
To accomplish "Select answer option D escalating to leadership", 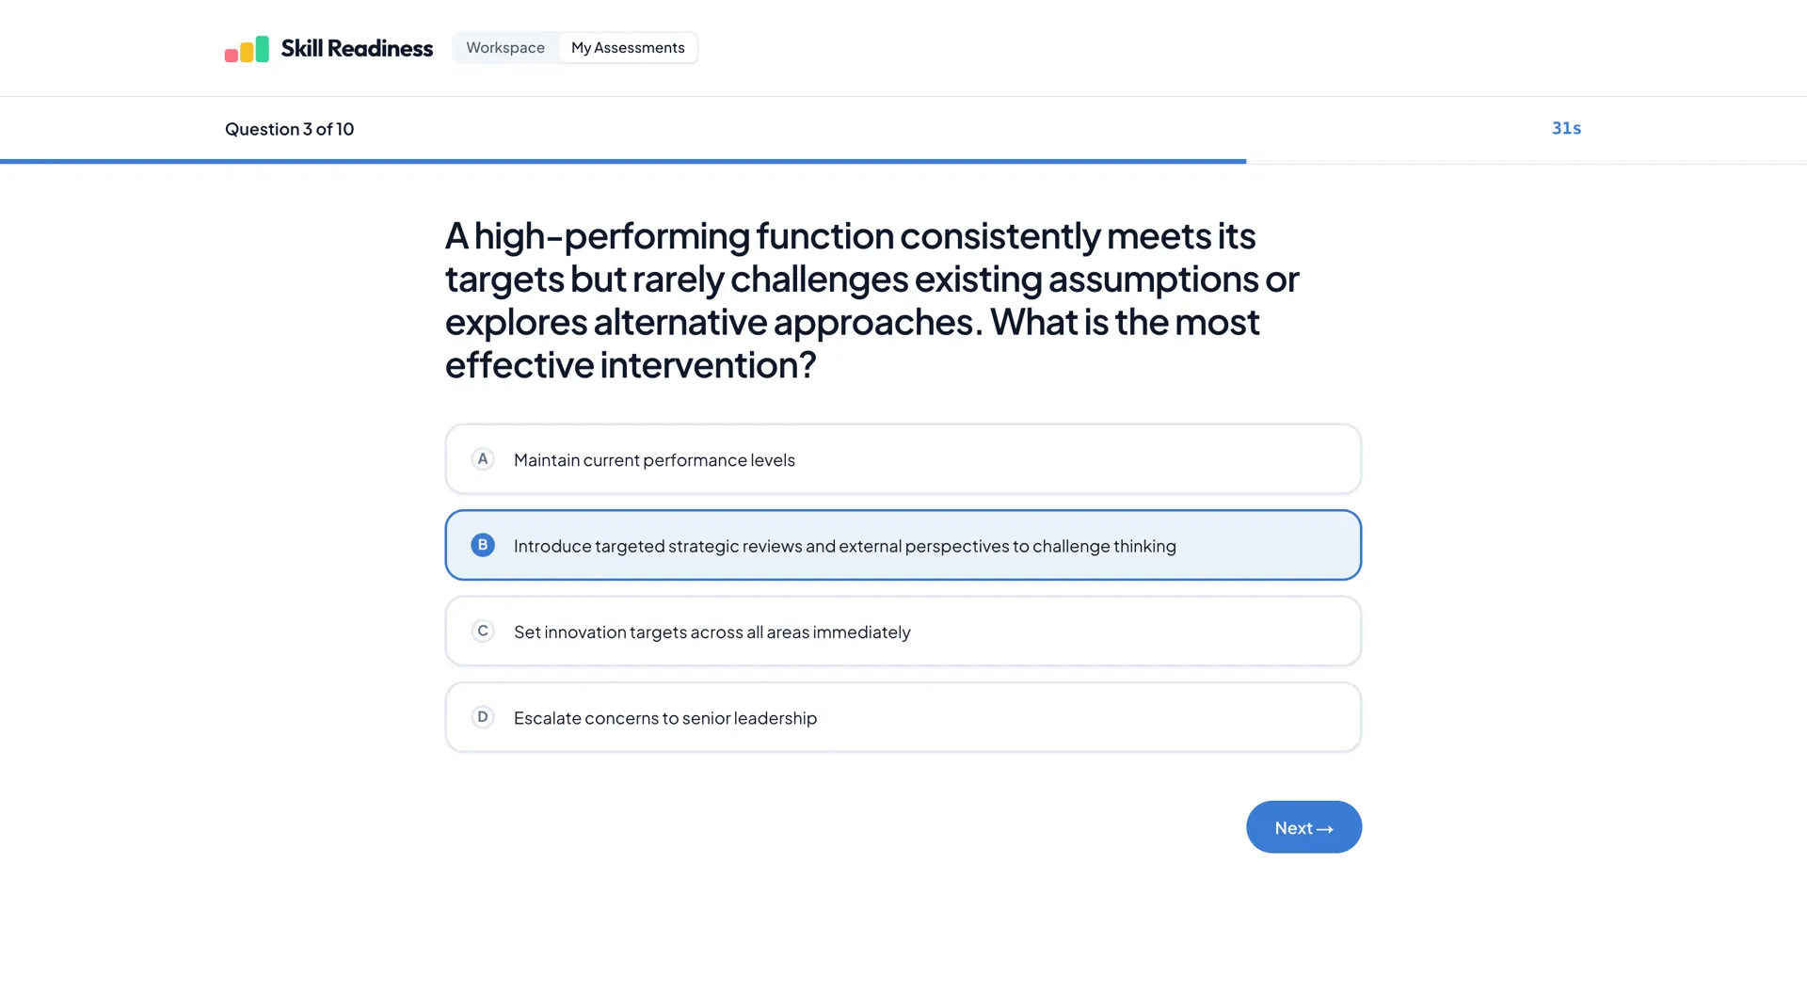I will (x=903, y=717).
